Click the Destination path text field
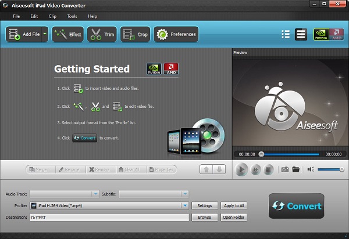The image size is (349, 239). (x=109, y=218)
